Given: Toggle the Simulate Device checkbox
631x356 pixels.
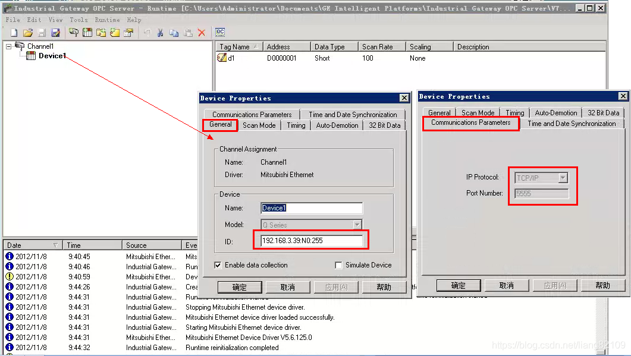Looking at the screenshot, I should pyautogui.click(x=338, y=265).
